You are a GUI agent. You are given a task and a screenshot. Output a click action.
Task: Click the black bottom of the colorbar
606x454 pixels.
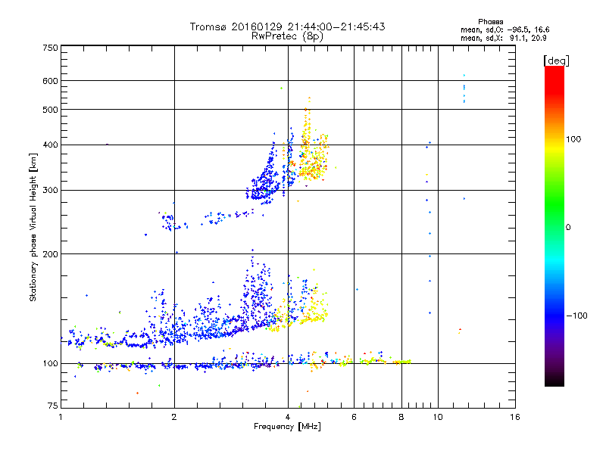point(554,381)
